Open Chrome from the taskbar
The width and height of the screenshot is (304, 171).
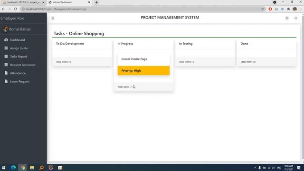23,168
